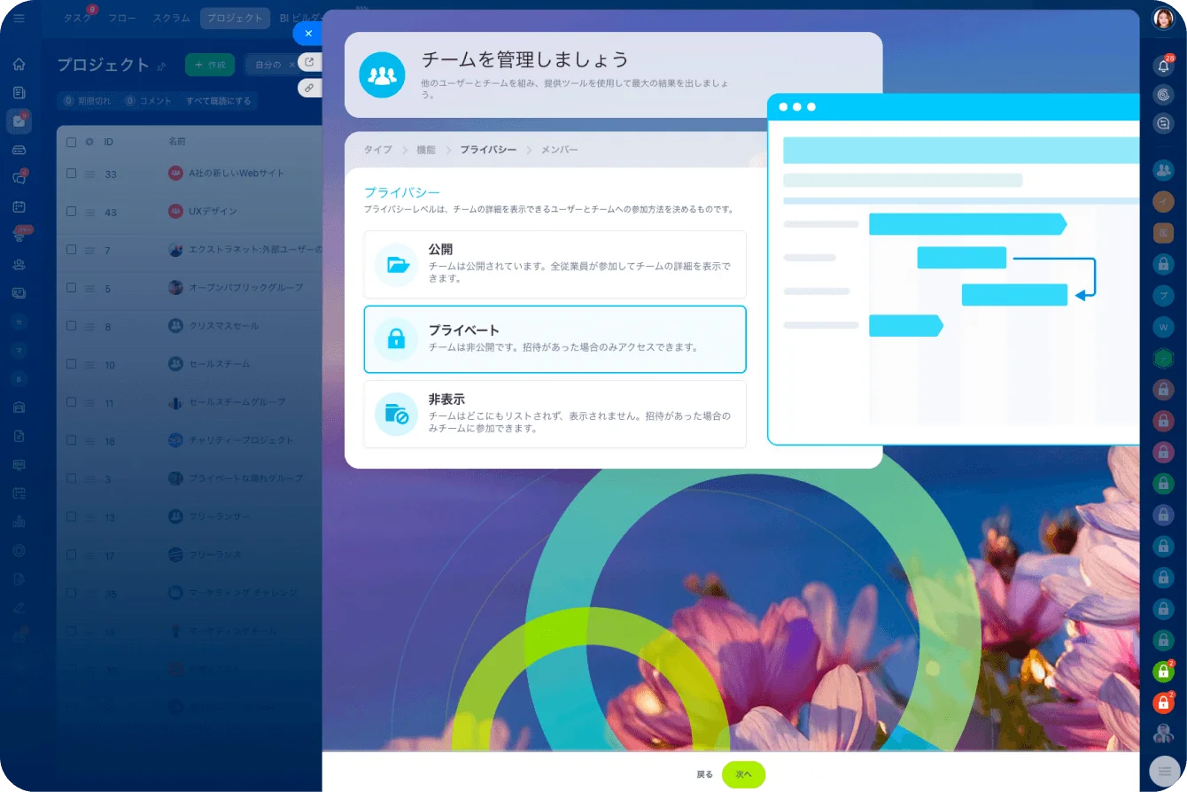Check the box for クリスマスセール row
1187x792 pixels.
pyautogui.click(x=71, y=326)
